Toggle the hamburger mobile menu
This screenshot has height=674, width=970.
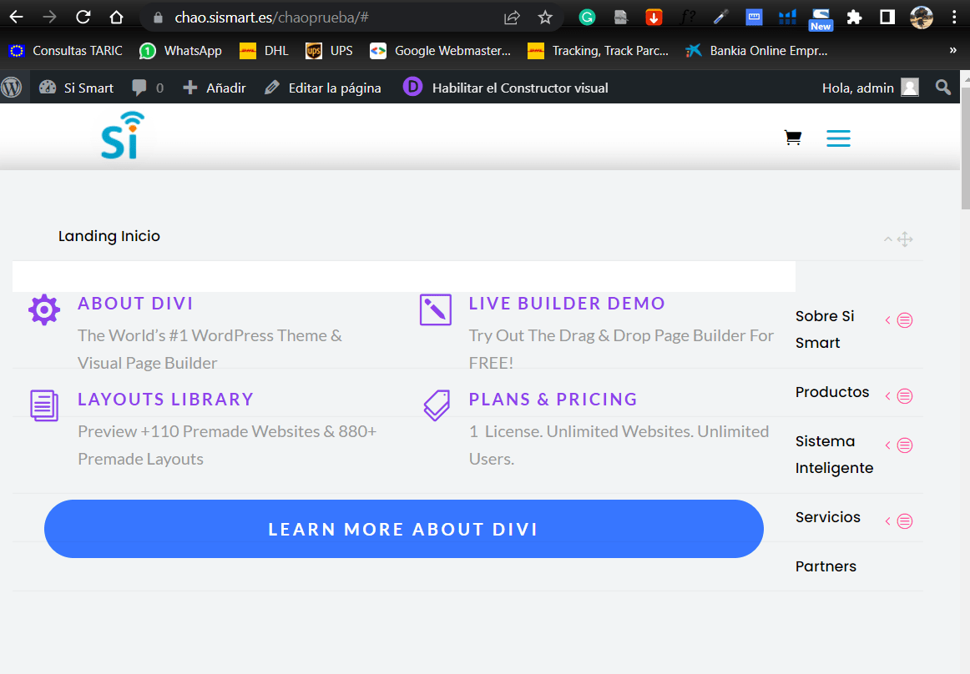pyautogui.click(x=838, y=138)
